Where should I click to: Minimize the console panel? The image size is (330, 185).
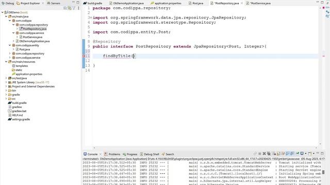pos(318,153)
